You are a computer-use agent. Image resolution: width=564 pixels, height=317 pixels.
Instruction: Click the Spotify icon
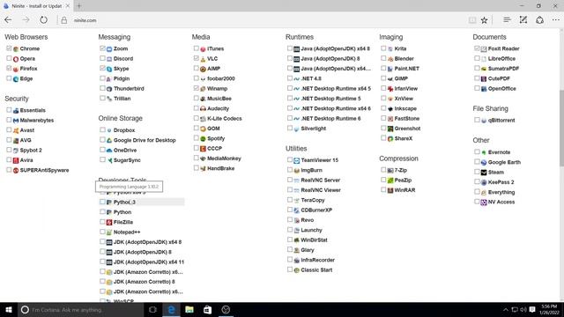point(203,139)
